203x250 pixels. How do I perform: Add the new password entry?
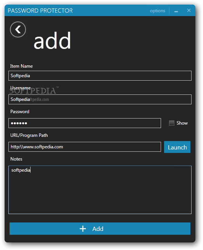(x=100, y=229)
